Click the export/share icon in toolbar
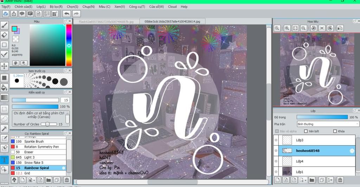 14,14
